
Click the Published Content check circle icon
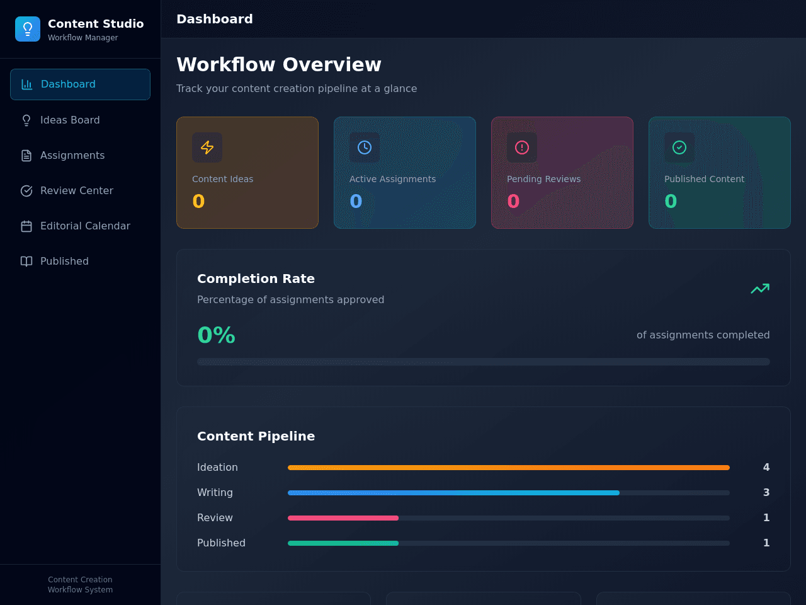pos(679,147)
